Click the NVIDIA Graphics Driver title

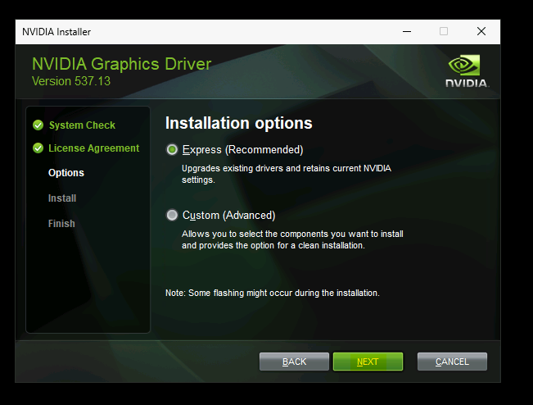coord(122,64)
